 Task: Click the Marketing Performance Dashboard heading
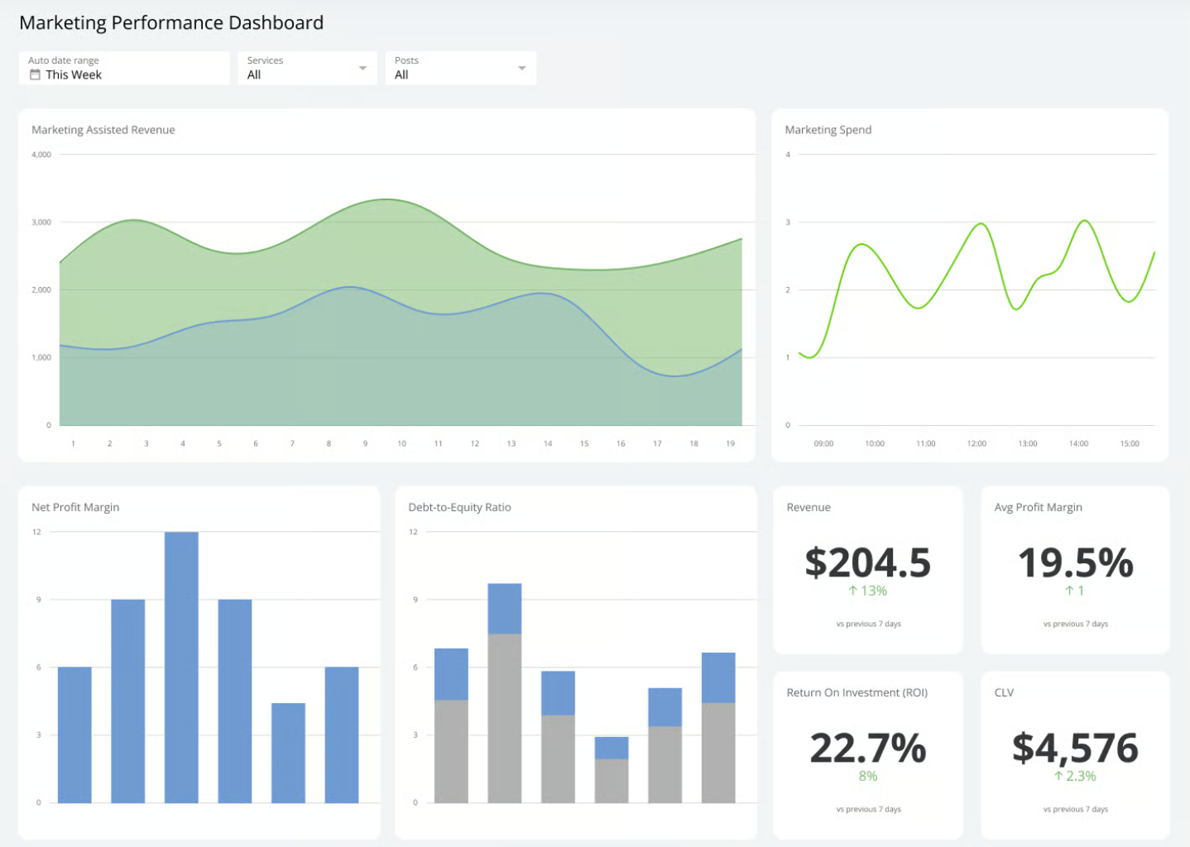click(171, 23)
